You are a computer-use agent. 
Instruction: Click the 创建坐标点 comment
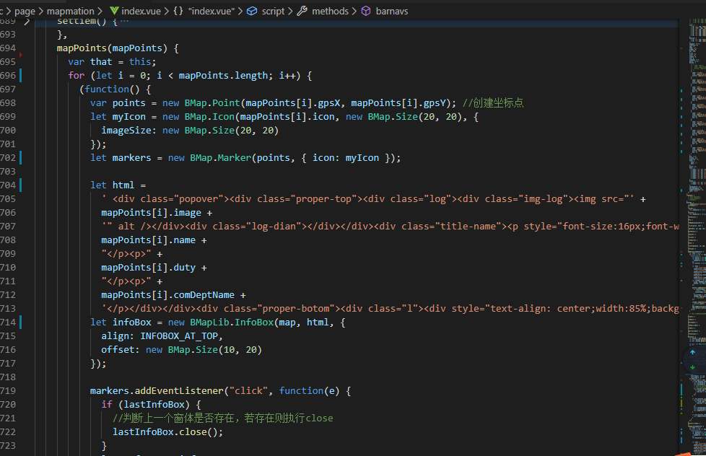tap(493, 103)
